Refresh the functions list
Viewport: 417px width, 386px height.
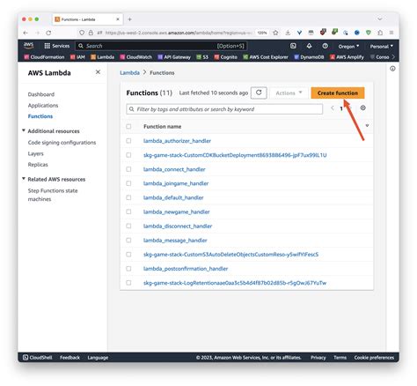pos(259,93)
